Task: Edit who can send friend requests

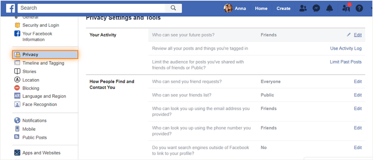Action: coord(358,81)
